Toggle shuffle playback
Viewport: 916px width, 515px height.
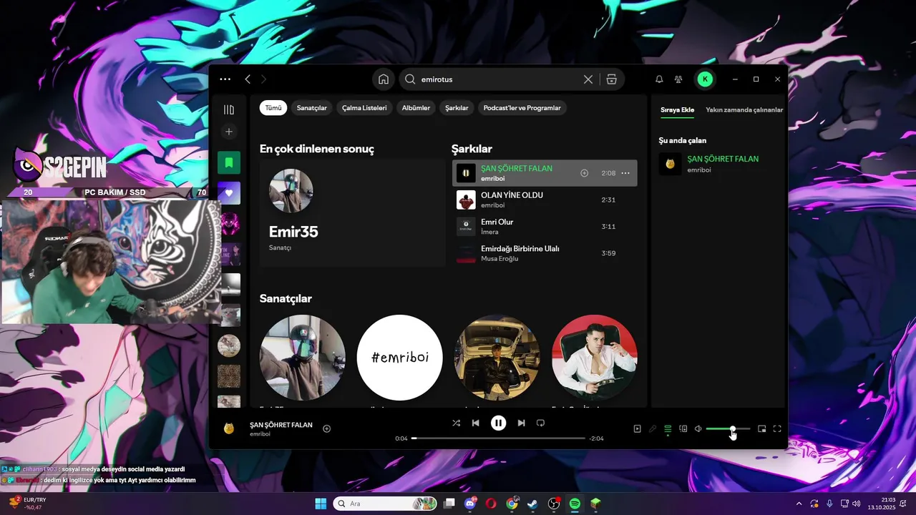(456, 423)
